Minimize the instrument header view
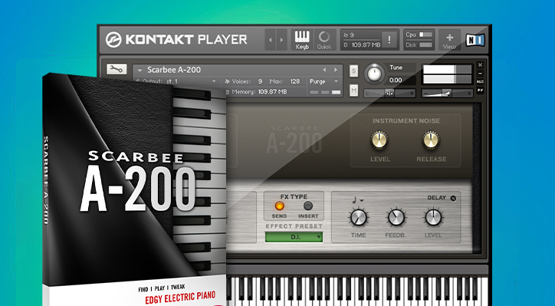This screenshot has height=306, width=555. coord(480,74)
